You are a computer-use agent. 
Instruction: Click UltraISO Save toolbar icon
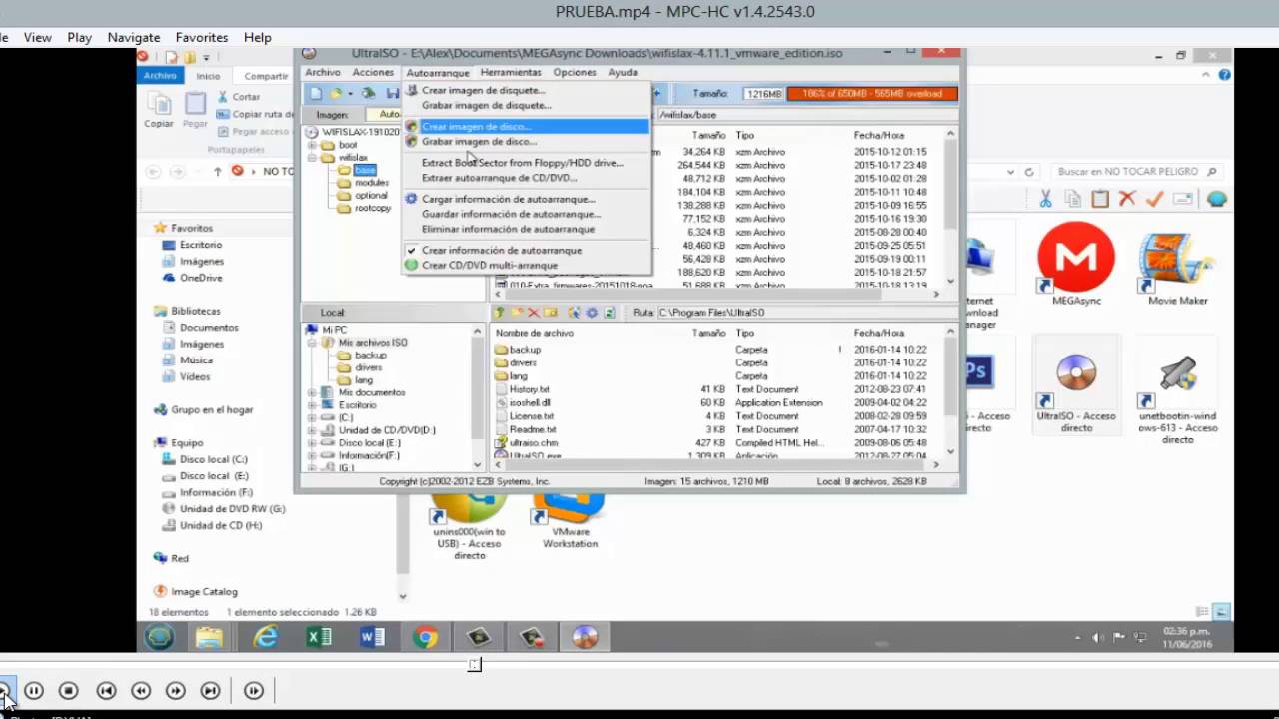393,93
